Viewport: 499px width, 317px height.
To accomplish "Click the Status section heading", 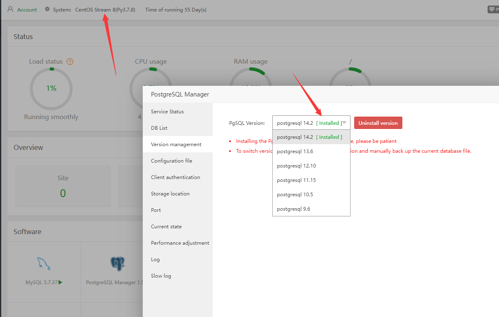I will pos(23,37).
